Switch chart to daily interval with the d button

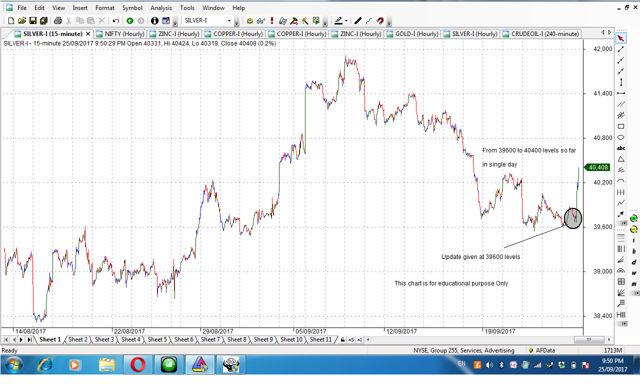(633, 261)
